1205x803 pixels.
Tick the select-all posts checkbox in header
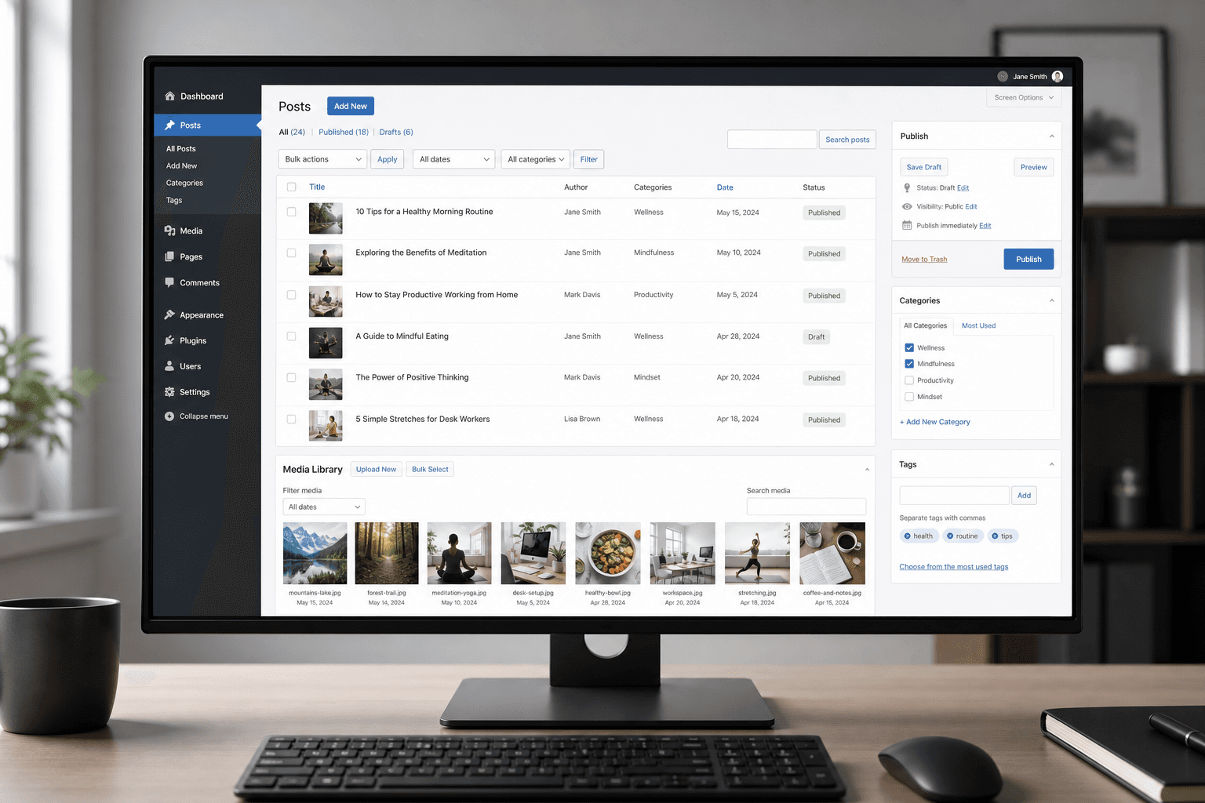pyautogui.click(x=292, y=187)
